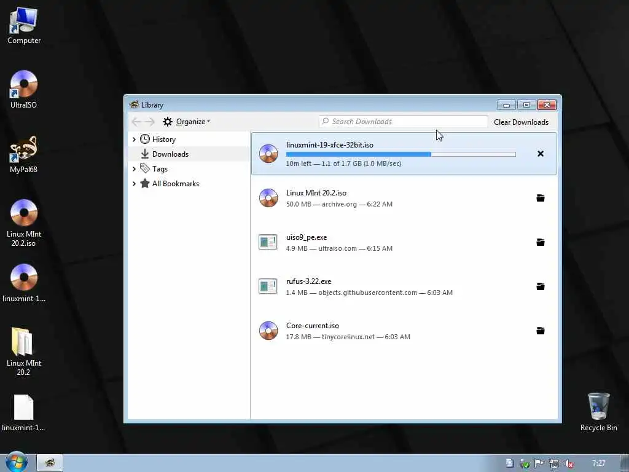The height and width of the screenshot is (472, 629).
Task: Click the Library window title bar
Action: [313, 104]
